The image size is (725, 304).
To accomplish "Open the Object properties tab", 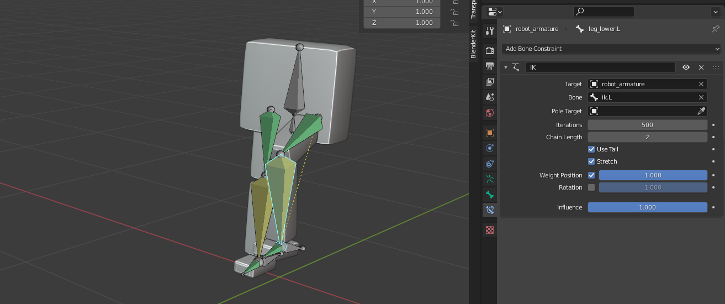I will pyautogui.click(x=489, y=133).
